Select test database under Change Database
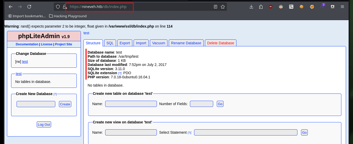353x144 pixels. tap(25, 62)
